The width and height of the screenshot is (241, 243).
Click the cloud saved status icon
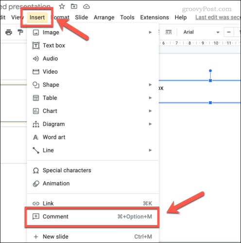[86, 7]
